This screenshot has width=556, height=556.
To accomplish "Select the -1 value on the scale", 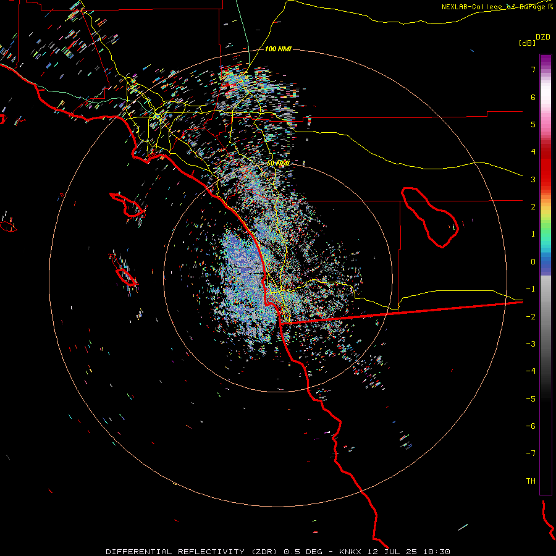I will click(531, 289).
